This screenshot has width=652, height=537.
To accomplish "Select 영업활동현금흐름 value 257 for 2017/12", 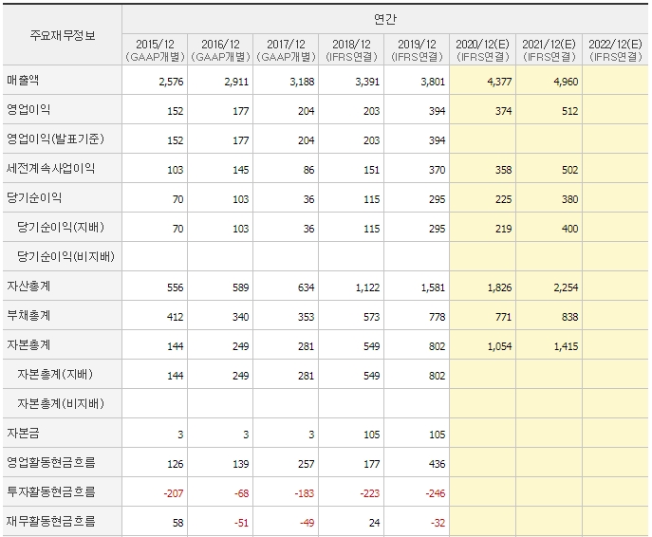I will [306, 464].
